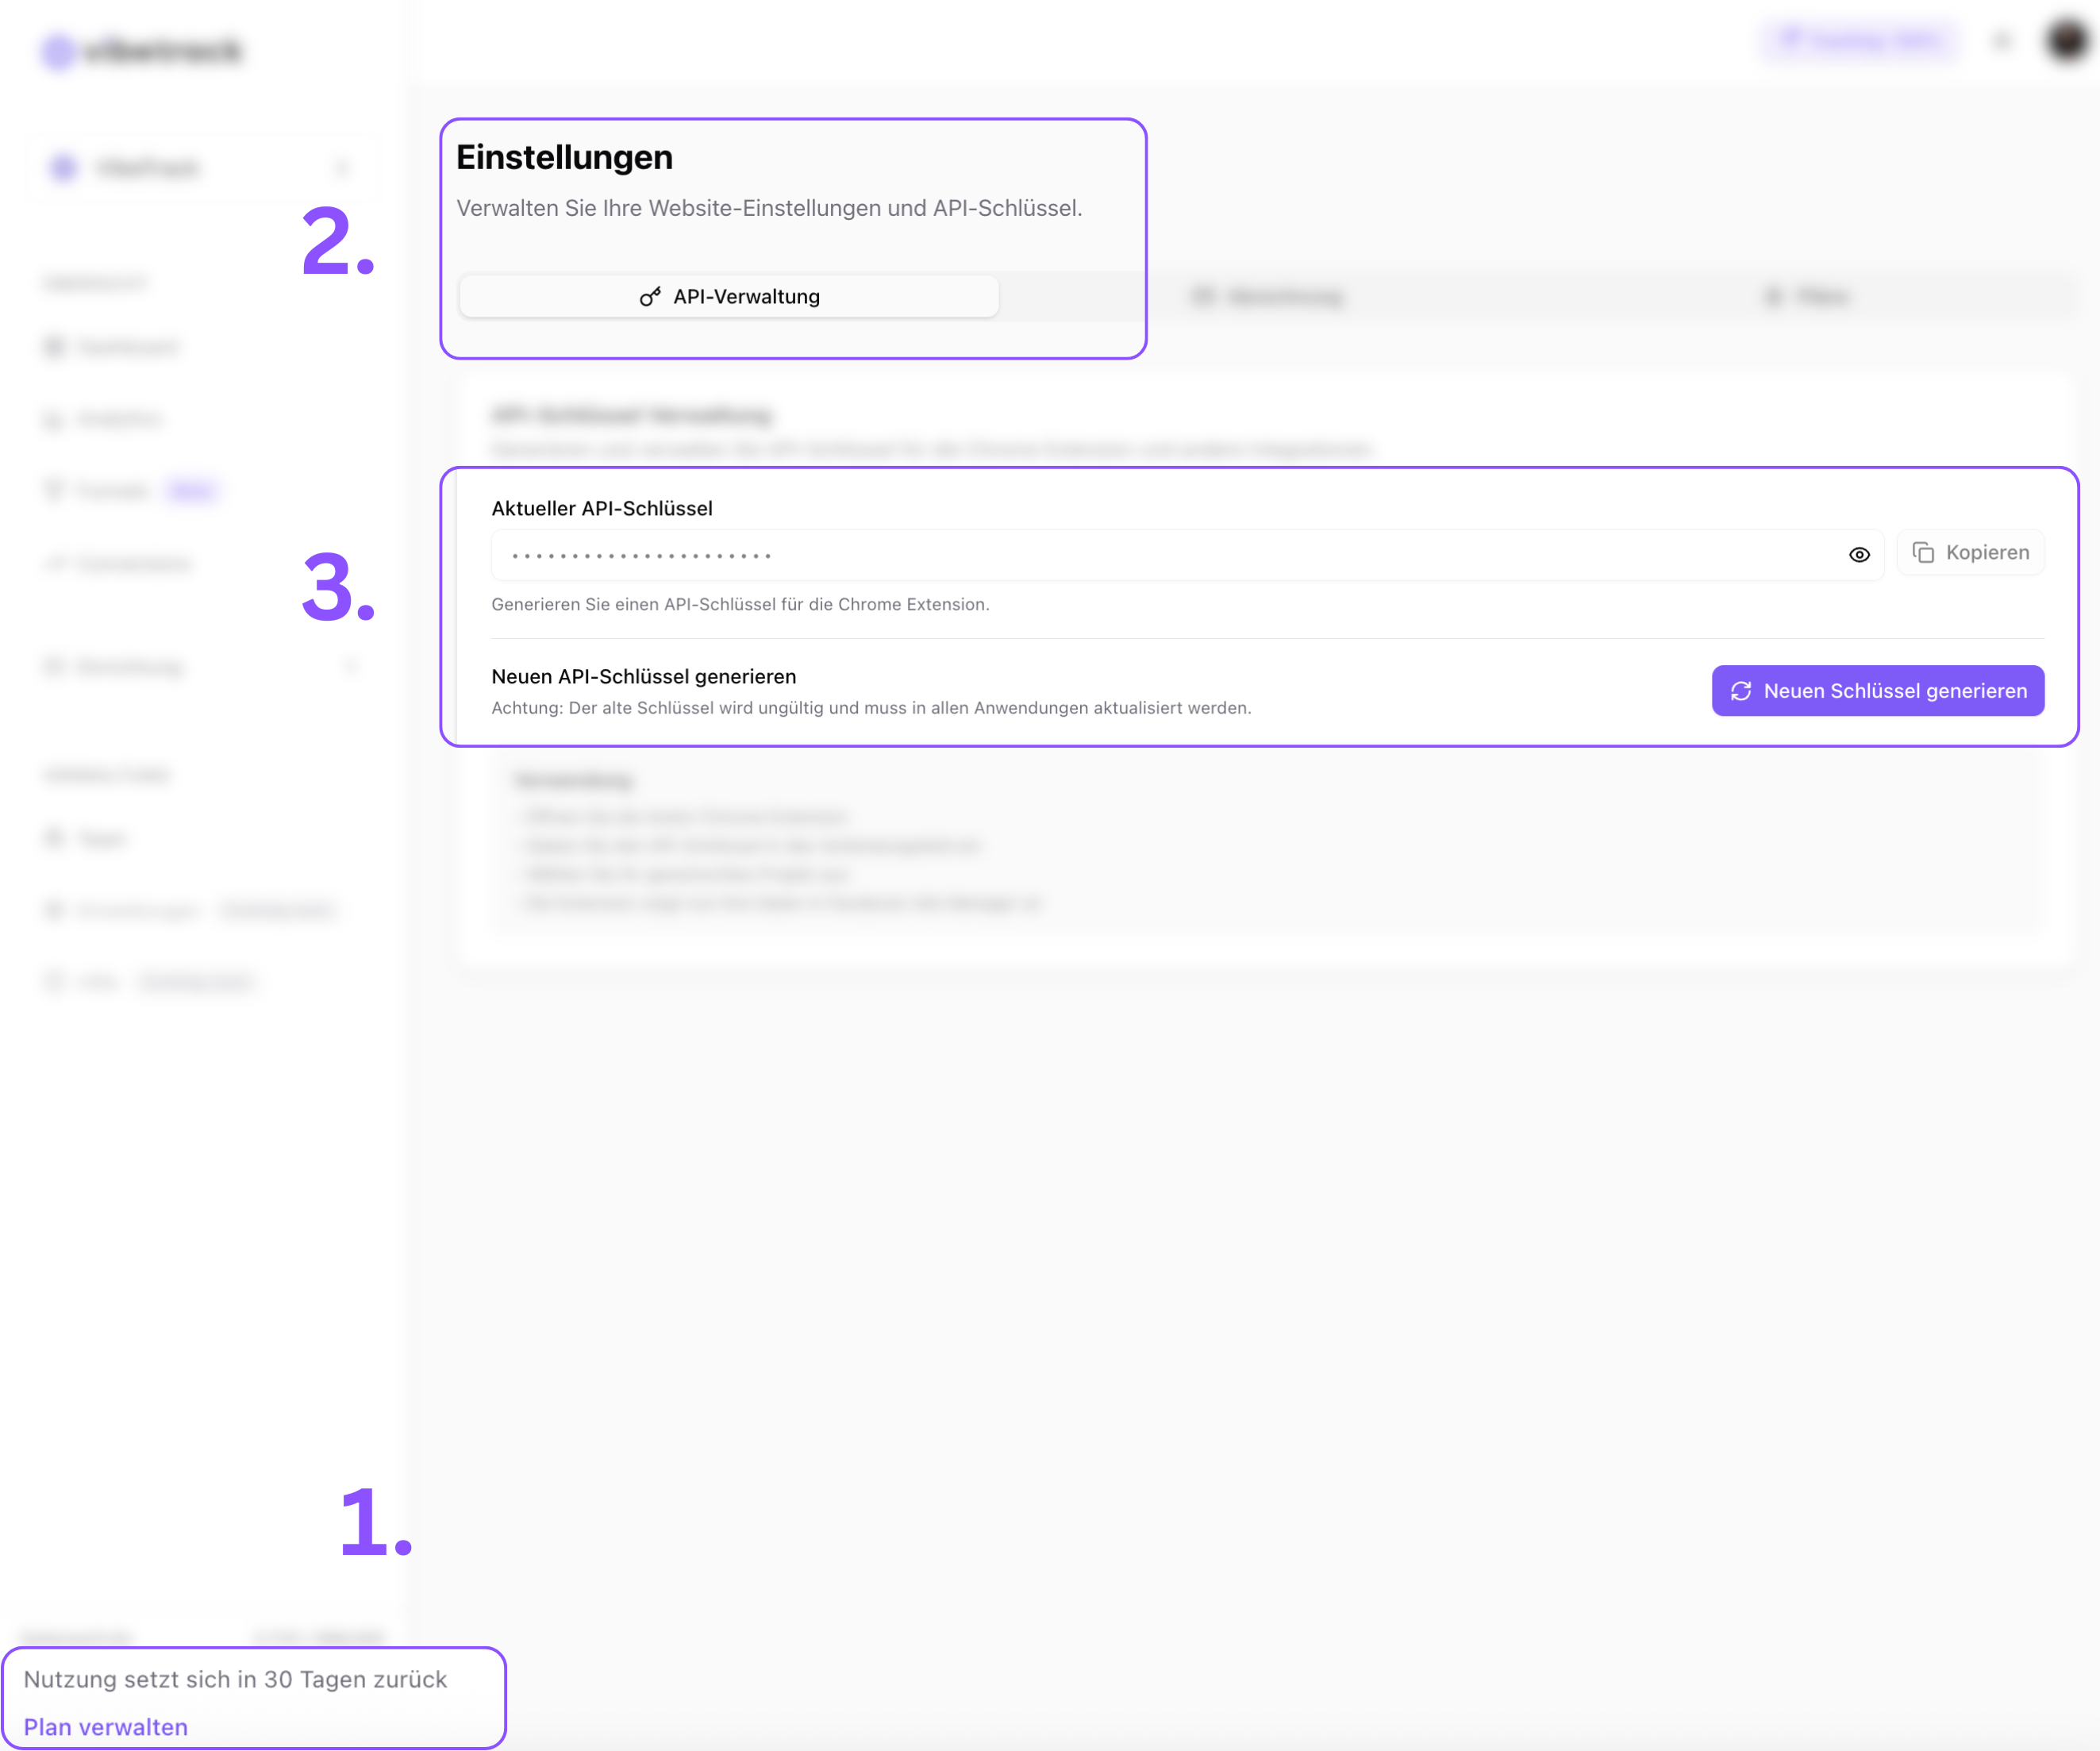This screenshot has width=2100, height=1751.
Task: Open Funnels item with New badge
Action: point(112,490)
